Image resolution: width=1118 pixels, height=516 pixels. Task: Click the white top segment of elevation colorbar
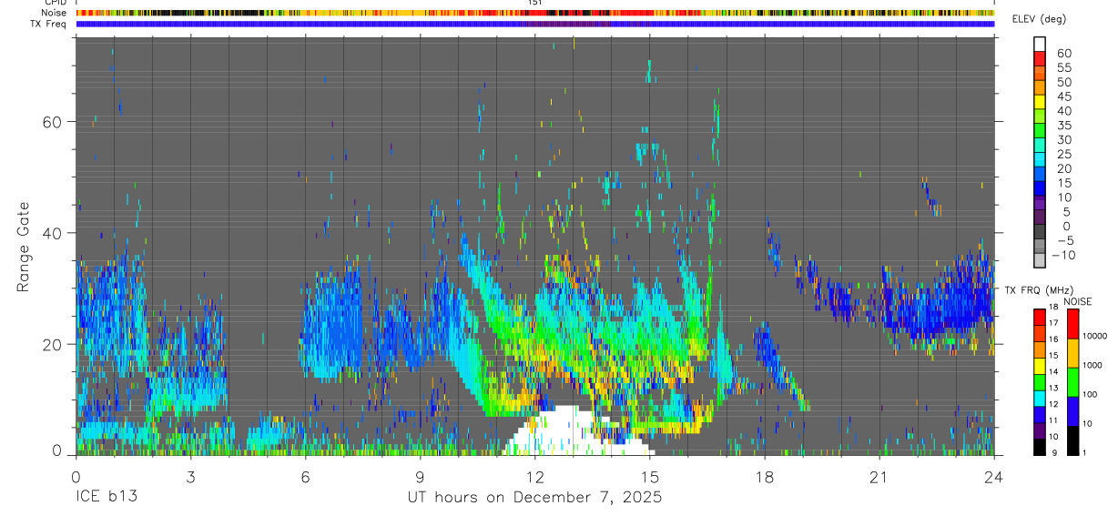pyautogui.click(x=1040, y=44)
